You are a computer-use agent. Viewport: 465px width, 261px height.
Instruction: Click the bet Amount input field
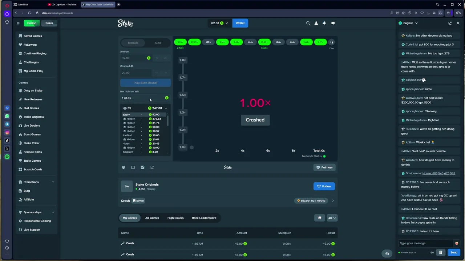coord(136,58)
